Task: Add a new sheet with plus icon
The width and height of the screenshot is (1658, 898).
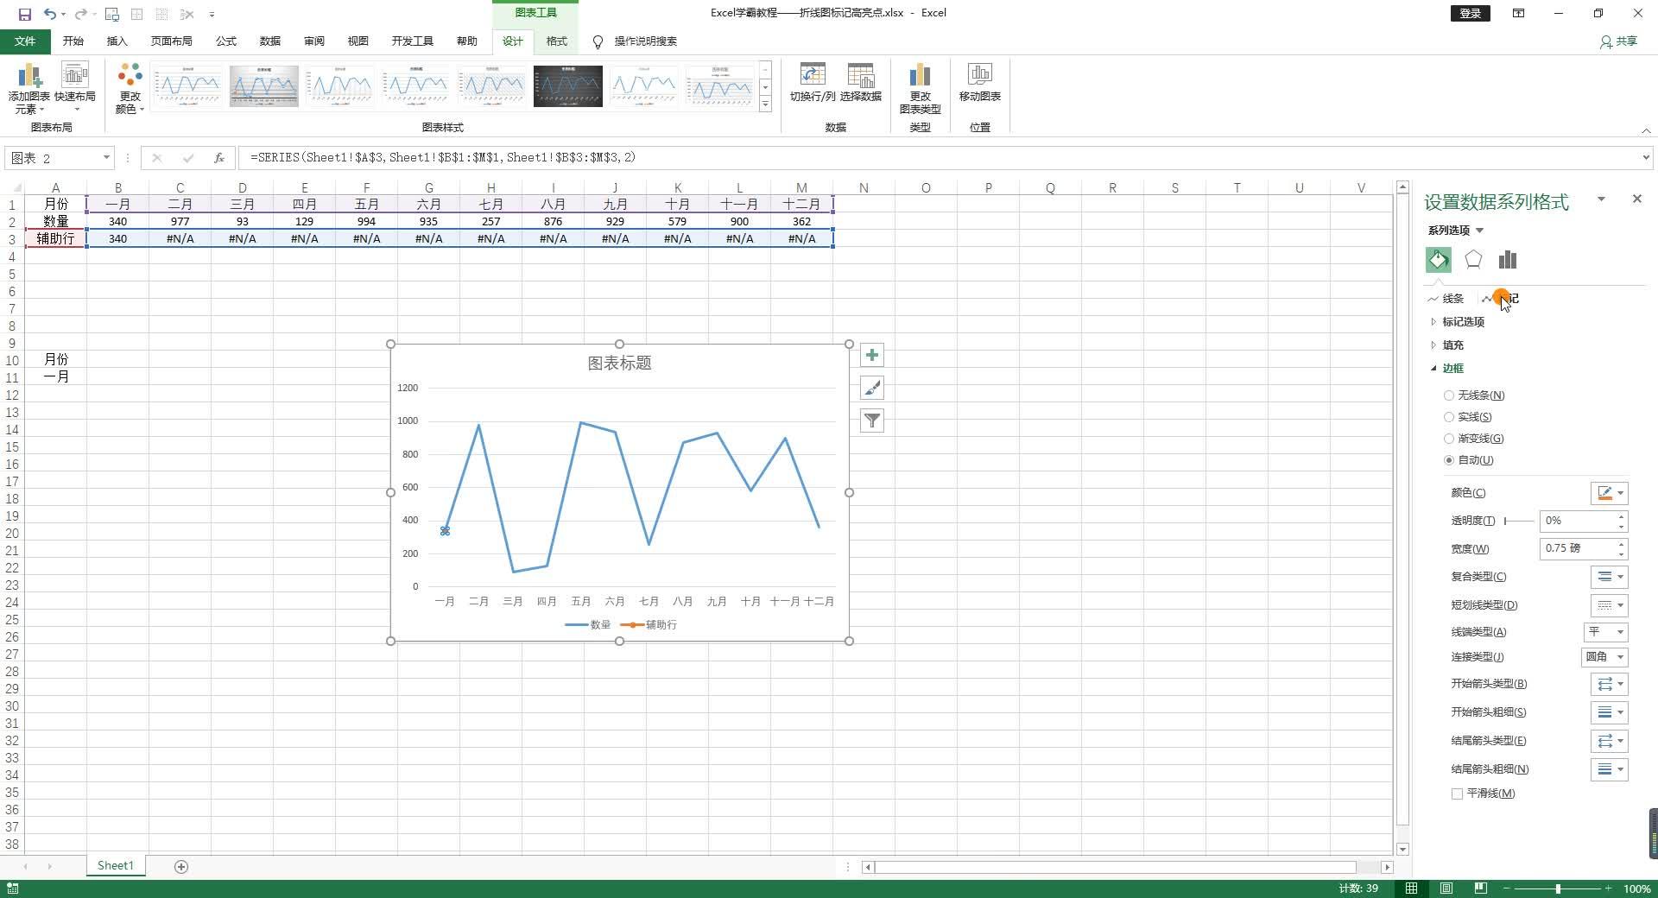Action: pyautogui.click(x=181, y=866)
